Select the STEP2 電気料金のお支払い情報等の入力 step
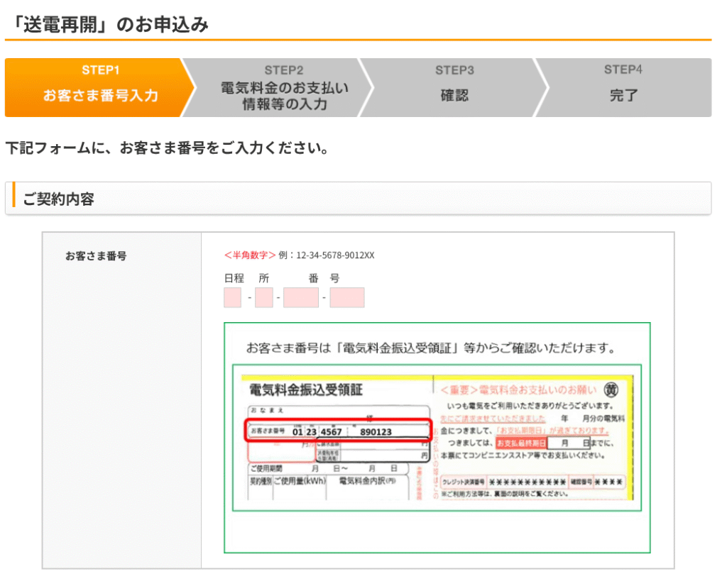The height and width of the screenshot is (586, 727). (284, 87)
